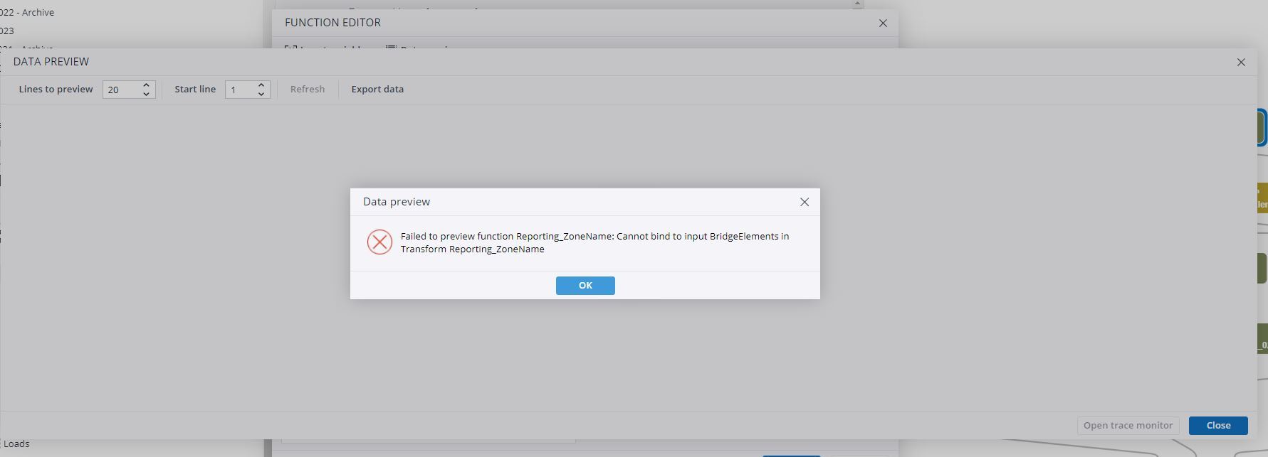Focus the Start line input box
The width and height of the screenshot is (1268, 457).
(240, 90)
